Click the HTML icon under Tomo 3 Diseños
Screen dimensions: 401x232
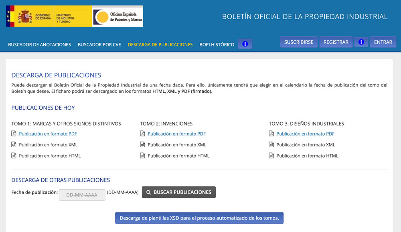click(x=272, y=156)
